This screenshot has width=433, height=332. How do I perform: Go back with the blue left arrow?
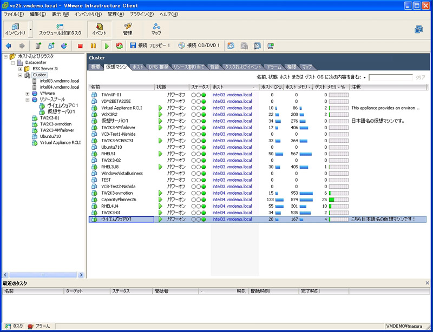(8, 46)
